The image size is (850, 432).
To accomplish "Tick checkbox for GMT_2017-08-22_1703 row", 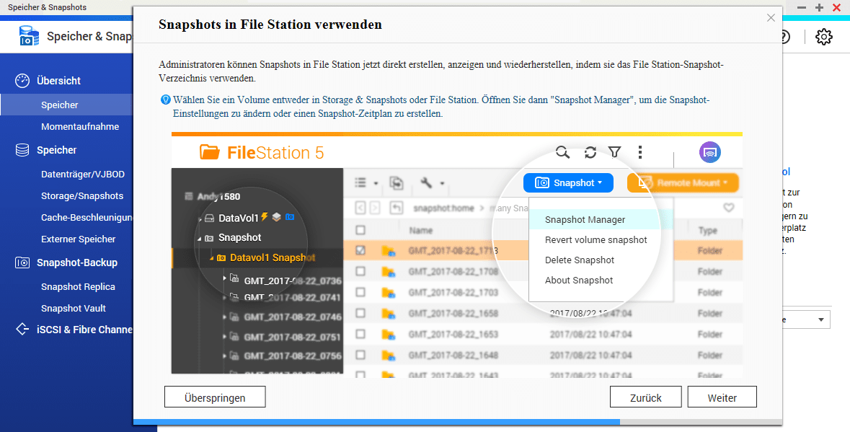I will (x=360, y=292).
